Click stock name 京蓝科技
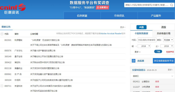Viewport: 175px width, 92px height. click(x=19, y=86)
